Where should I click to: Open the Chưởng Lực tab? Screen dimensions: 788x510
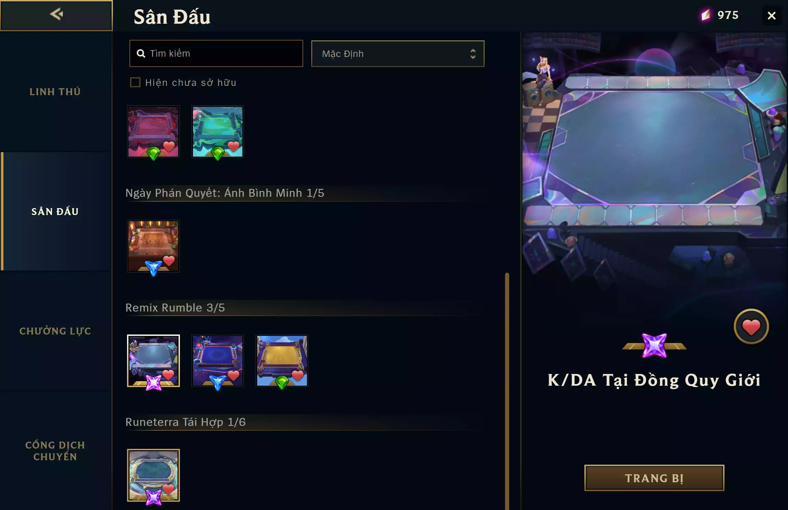(x=55, y=331)
